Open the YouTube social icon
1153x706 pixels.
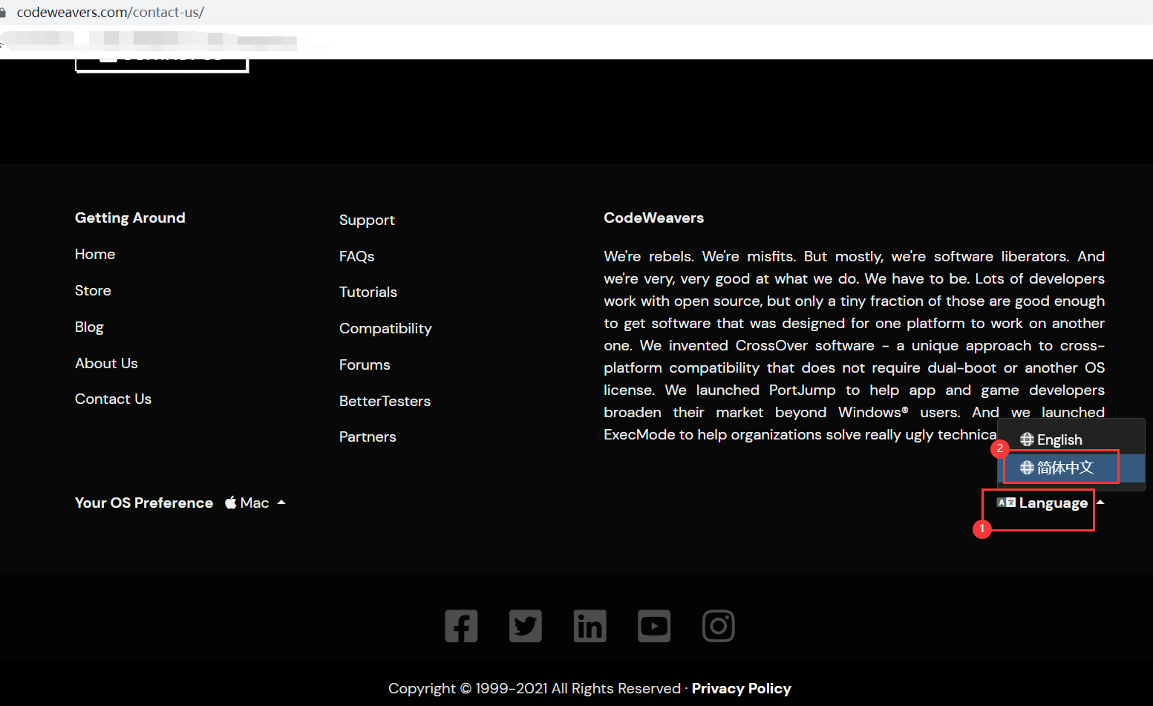[x=654, y=626]
